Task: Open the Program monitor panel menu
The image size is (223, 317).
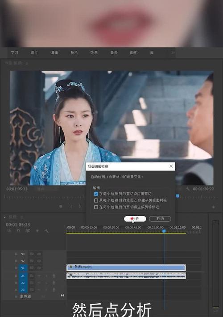Action: coord(27,63)
